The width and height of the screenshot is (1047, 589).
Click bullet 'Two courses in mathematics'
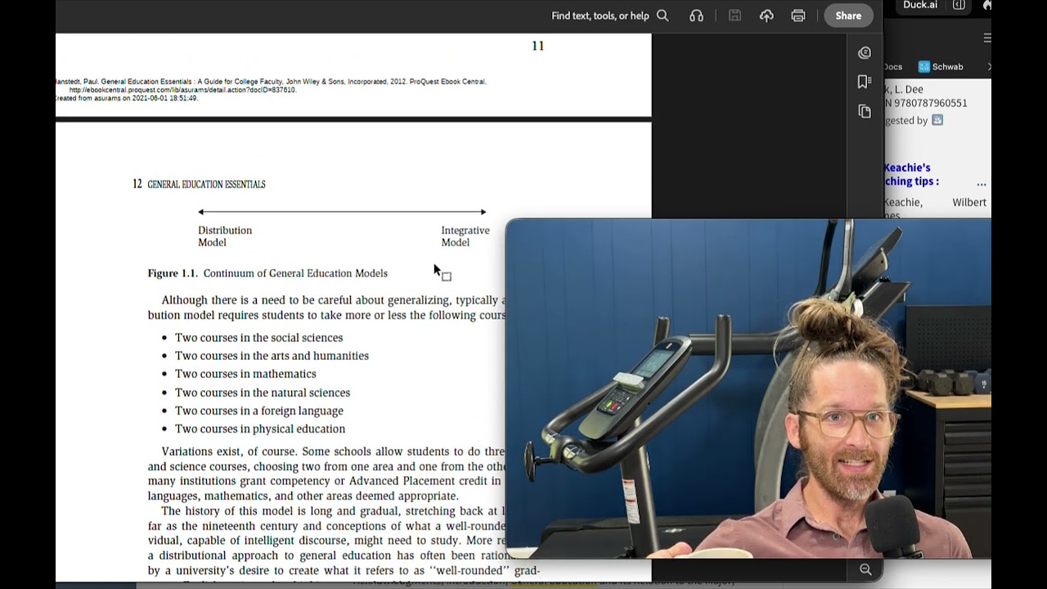(245, 374)
